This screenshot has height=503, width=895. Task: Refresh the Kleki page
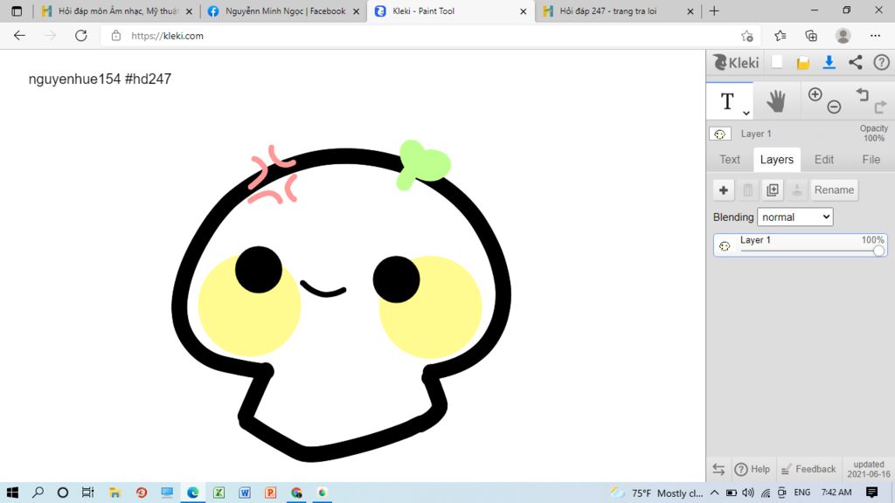pos(81,35)
